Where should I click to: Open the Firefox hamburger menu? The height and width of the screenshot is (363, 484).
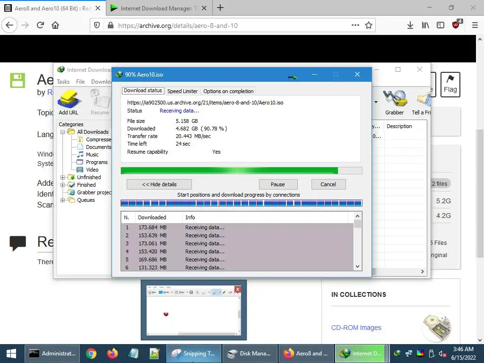tap(475, 25)
